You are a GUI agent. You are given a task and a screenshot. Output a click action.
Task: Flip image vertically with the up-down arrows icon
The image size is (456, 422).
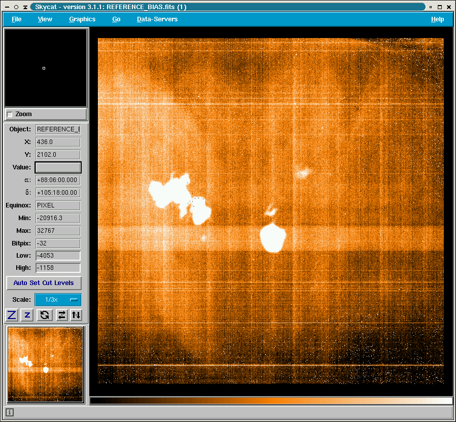coord(76,315)
